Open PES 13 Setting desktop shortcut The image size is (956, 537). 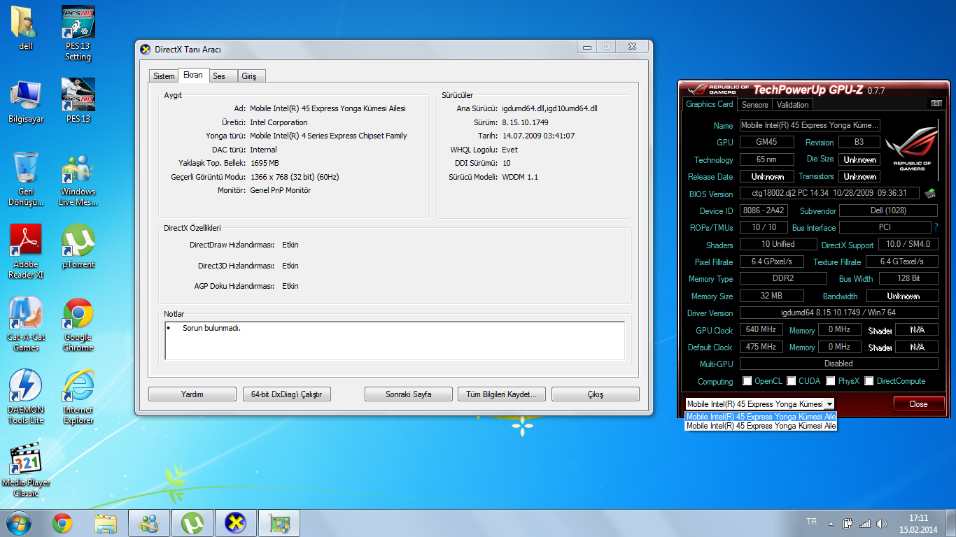78,34
